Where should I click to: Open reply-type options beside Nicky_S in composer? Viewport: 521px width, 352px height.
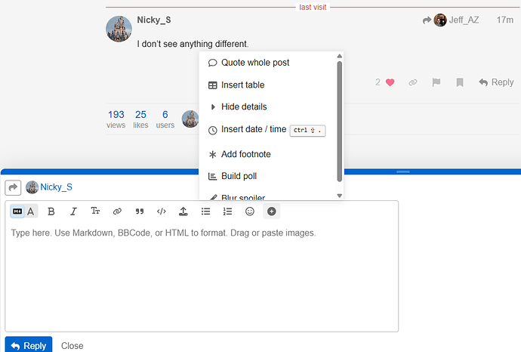click(13, 187)
